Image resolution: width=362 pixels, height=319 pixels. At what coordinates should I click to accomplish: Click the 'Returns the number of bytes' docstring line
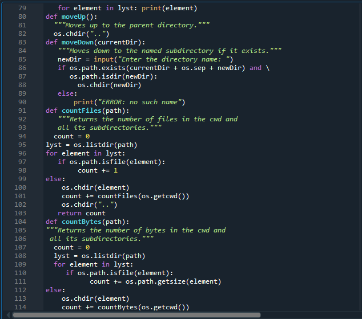click(x=136, y=230)
